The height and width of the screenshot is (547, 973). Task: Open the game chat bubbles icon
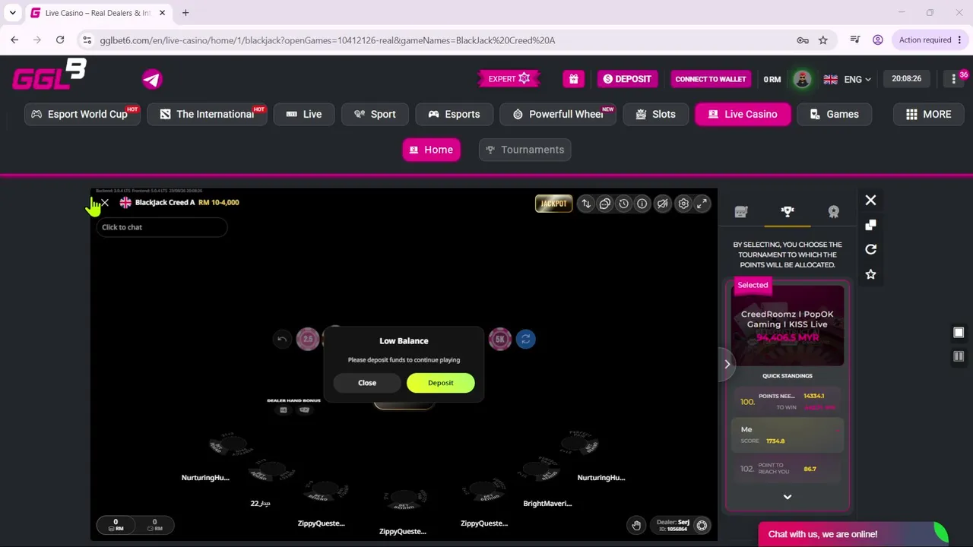point(605,204)
